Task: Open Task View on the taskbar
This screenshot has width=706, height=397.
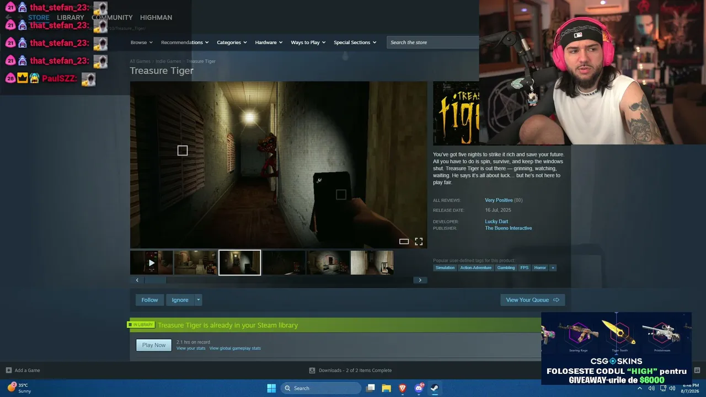Action: pos(371,388)
